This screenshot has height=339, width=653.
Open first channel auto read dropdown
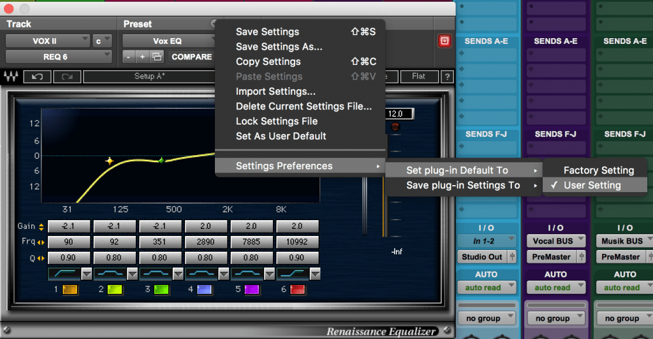[x=487, y=287]
